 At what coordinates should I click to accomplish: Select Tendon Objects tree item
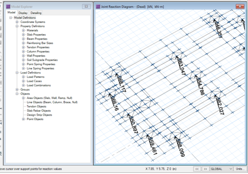pyautogui.click(x=37, y=107)
